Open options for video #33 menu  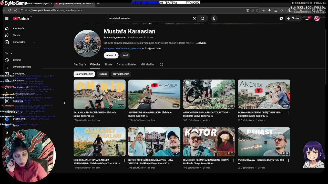pos(234,113)
